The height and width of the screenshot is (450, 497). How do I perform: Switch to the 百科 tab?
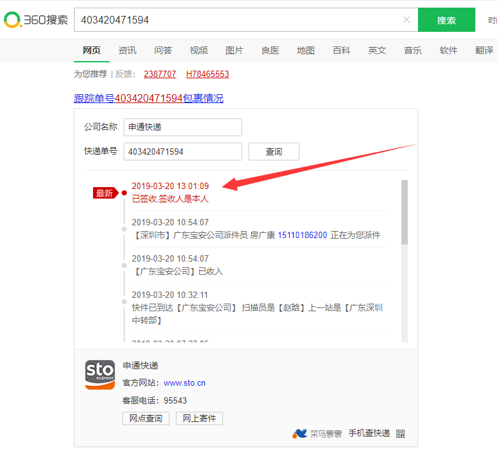342,50
